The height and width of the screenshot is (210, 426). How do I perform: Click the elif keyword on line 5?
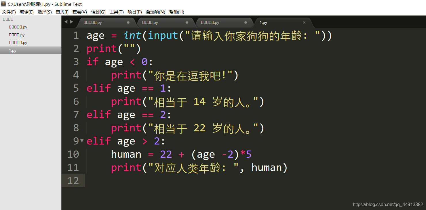point(98,88)
